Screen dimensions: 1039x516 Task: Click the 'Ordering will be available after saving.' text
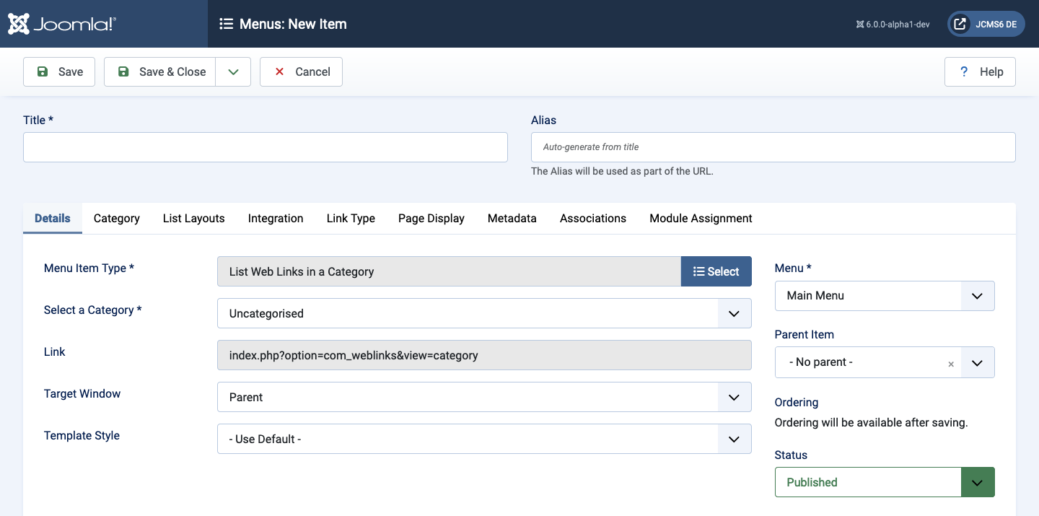pos(871,422)
